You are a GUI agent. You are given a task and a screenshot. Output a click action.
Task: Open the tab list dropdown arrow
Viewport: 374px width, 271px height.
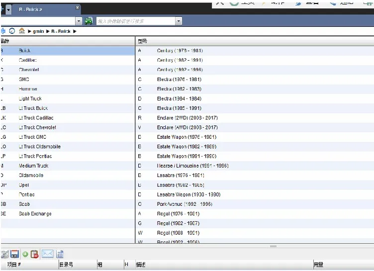[x=8, y=10]
